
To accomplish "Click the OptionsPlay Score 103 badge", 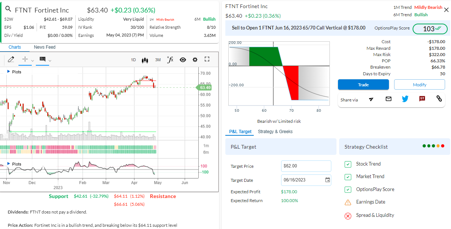I will 430,29.
